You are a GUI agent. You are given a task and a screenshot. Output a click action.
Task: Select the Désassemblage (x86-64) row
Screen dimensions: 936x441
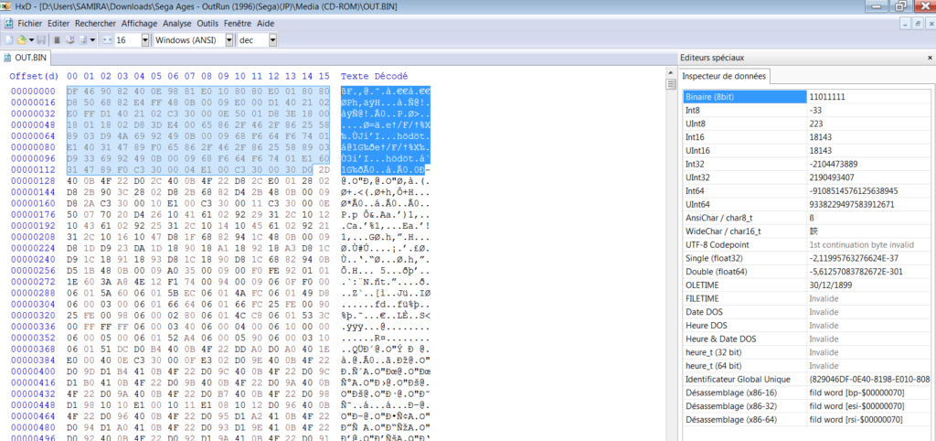tap(808, 419)
